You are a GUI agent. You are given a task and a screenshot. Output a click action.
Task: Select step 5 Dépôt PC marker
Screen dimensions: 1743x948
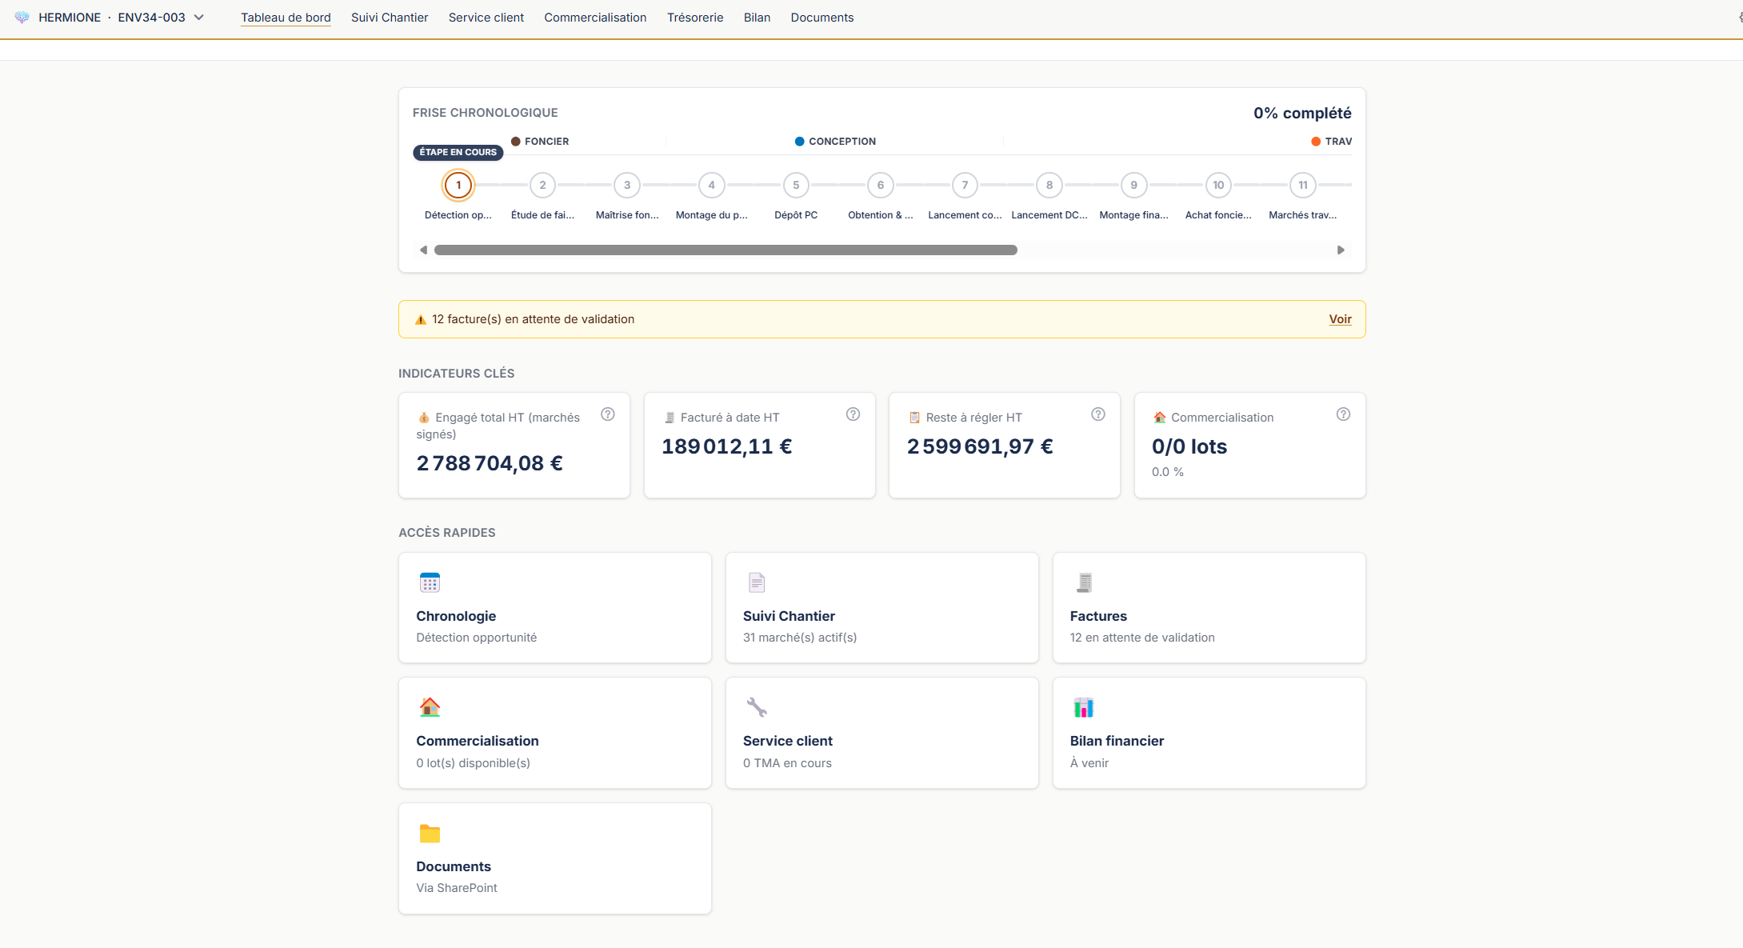pyautogui.click(x=796, y=185)
